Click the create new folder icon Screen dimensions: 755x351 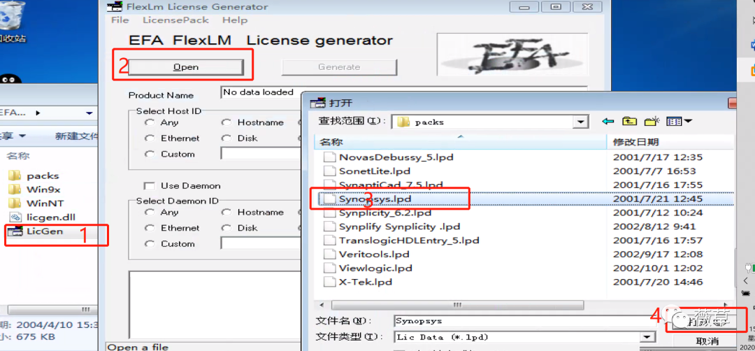point(652,122)
